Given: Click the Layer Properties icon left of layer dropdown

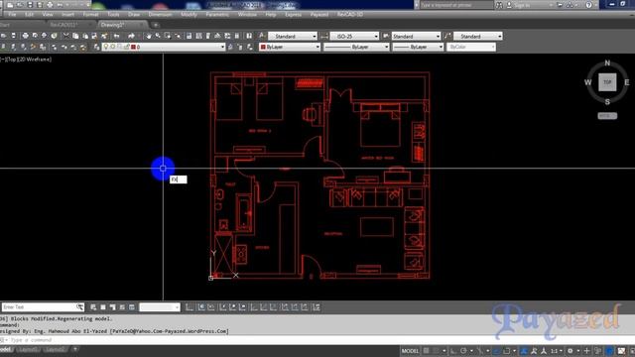Looking at the screenshot, I should pos(96,47).
